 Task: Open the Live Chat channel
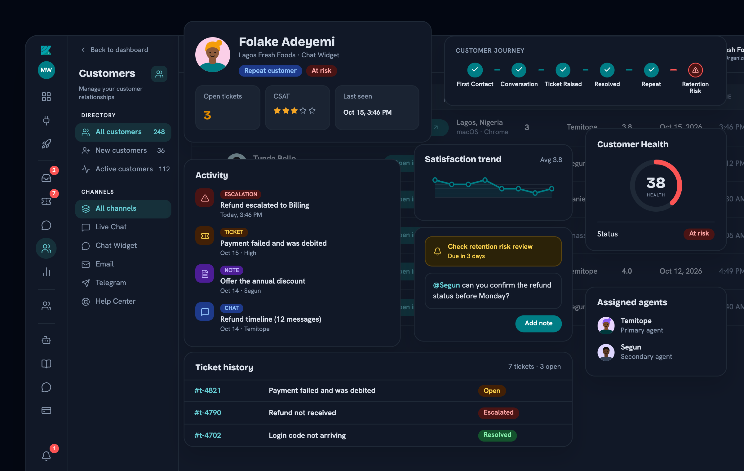[x=123, y=227]
